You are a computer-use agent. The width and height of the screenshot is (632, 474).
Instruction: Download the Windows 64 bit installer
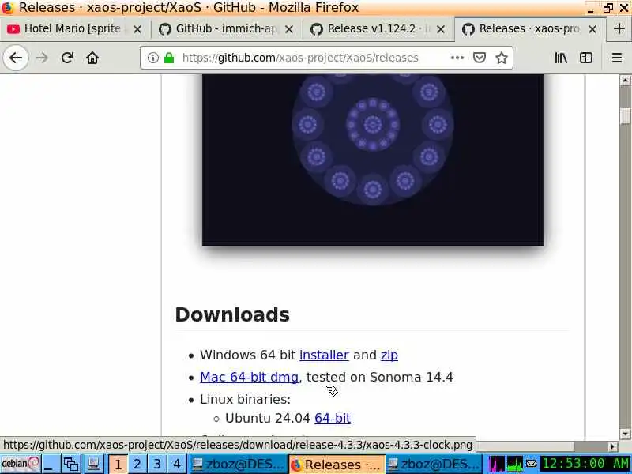click(324, 355)
